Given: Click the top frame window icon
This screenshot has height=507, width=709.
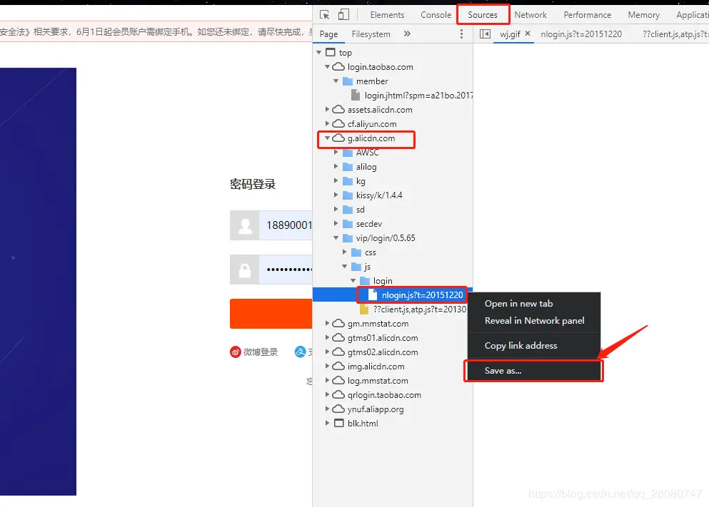Looking at the screenshot, I should [331, 52].
